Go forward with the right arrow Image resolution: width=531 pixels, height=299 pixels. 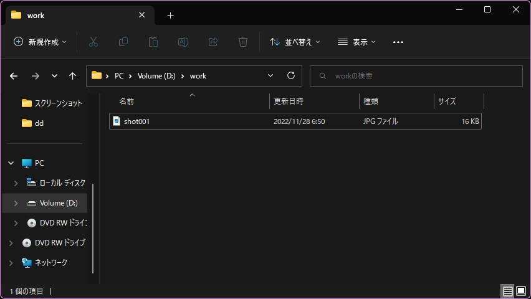point(36,76)
